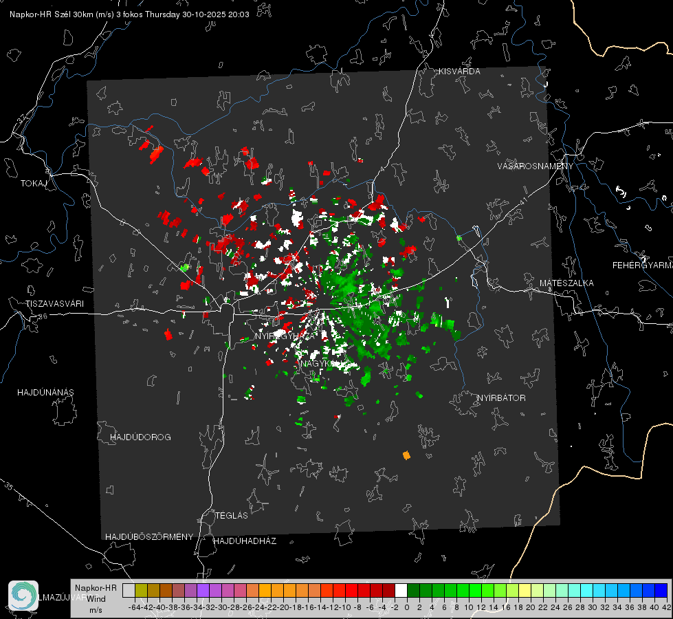Click the 30 legend value
This screenshot has width=673, height=619.
click(593, 607)
